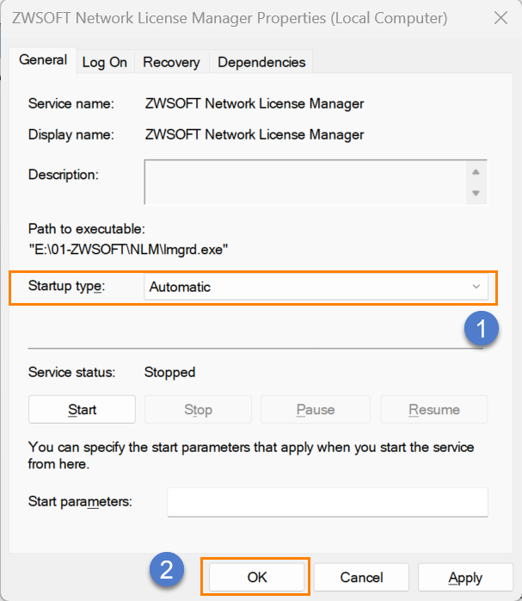Click the greyed-out Pause button
The image size is (522, 601).
pos(316,409)
